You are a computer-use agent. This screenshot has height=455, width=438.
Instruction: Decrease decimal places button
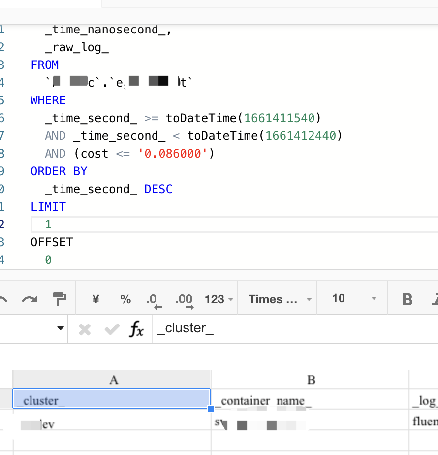[154, 301]
